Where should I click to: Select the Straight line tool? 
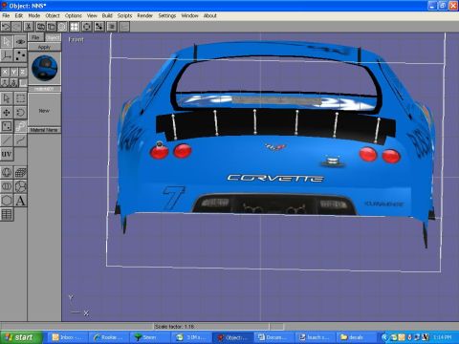[x=7, y=140]
